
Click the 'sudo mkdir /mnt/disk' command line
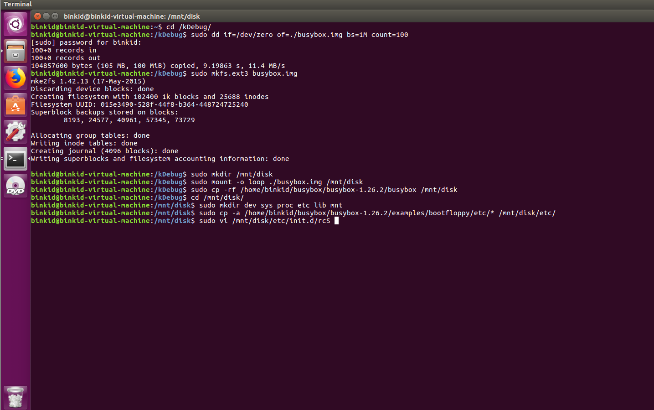(x=152, y=174)
